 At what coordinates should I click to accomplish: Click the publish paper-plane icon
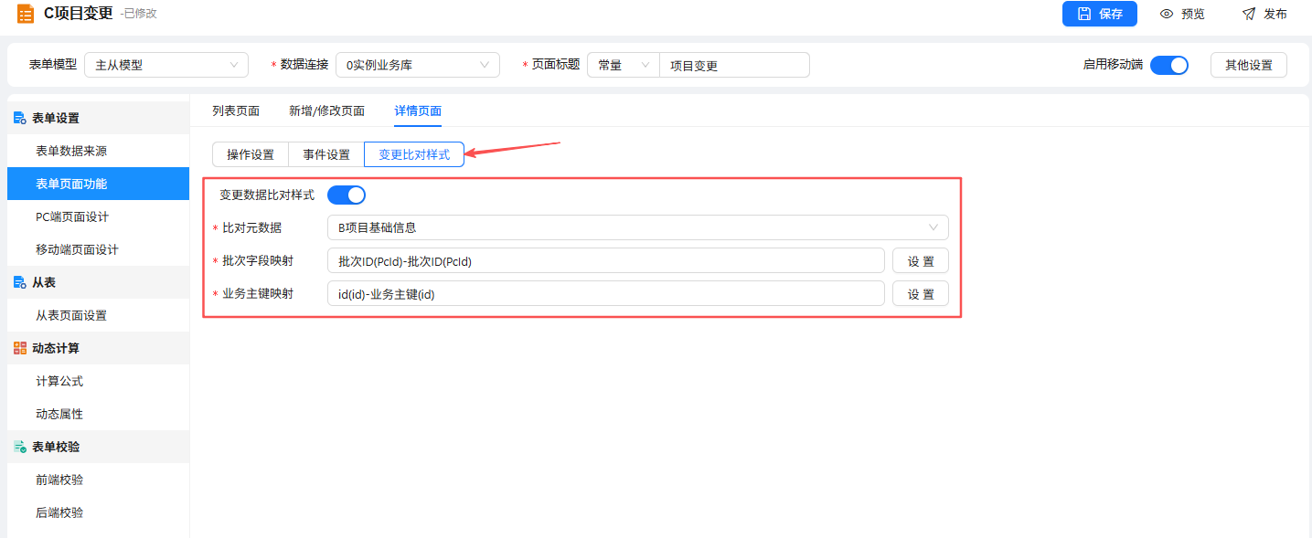[x=1249, y=14]
